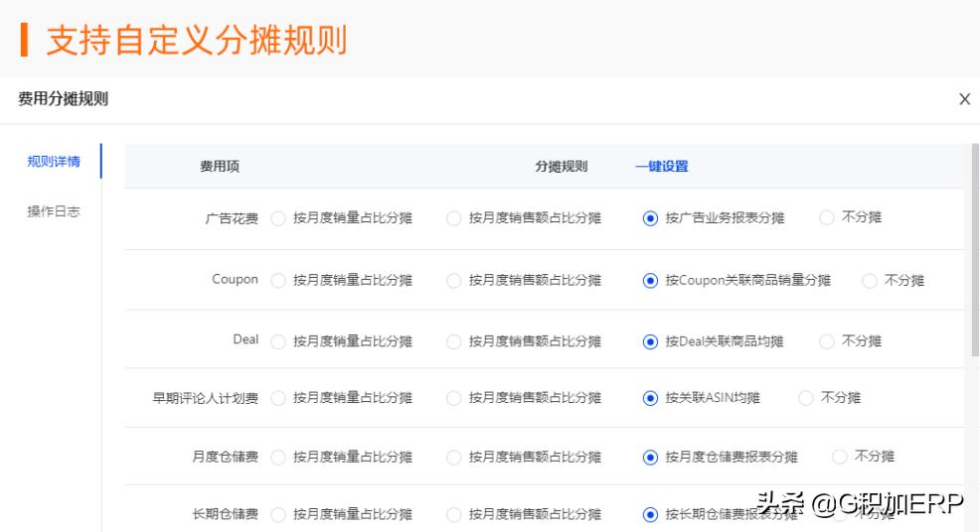Select 按月度销售额占比分摊 for Deal
The width and height of the screenshot is (980, 532).
coord(454,341)
